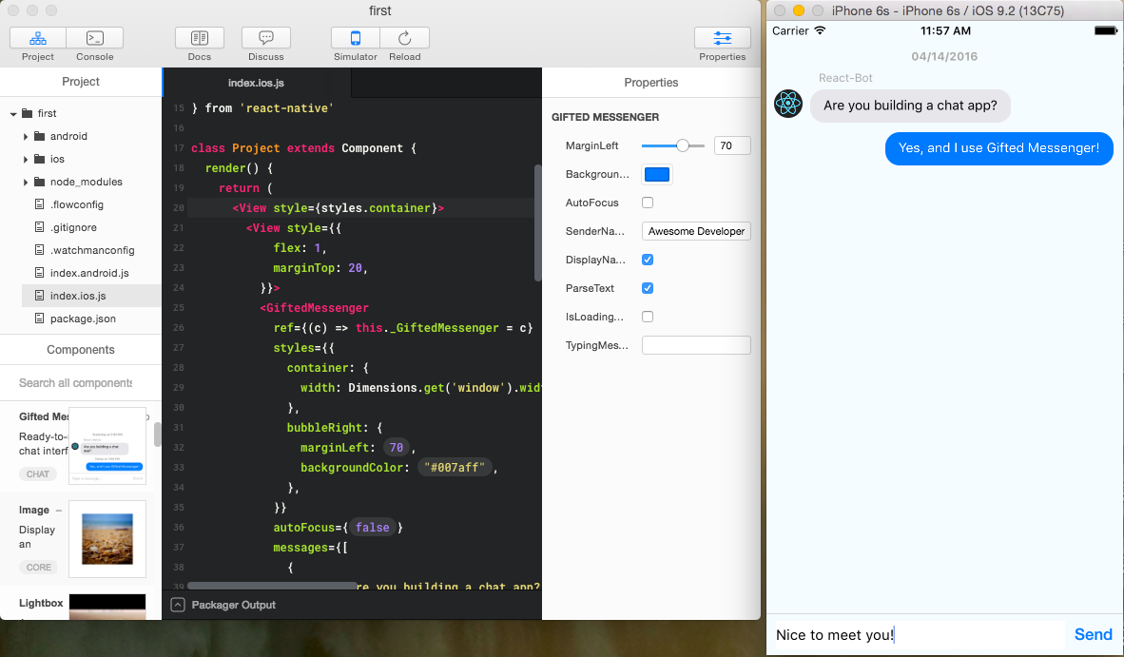Screen dimensions: 1124x657
Task: Open the Docs toolbar icon
Action: [x=200, y=38]
